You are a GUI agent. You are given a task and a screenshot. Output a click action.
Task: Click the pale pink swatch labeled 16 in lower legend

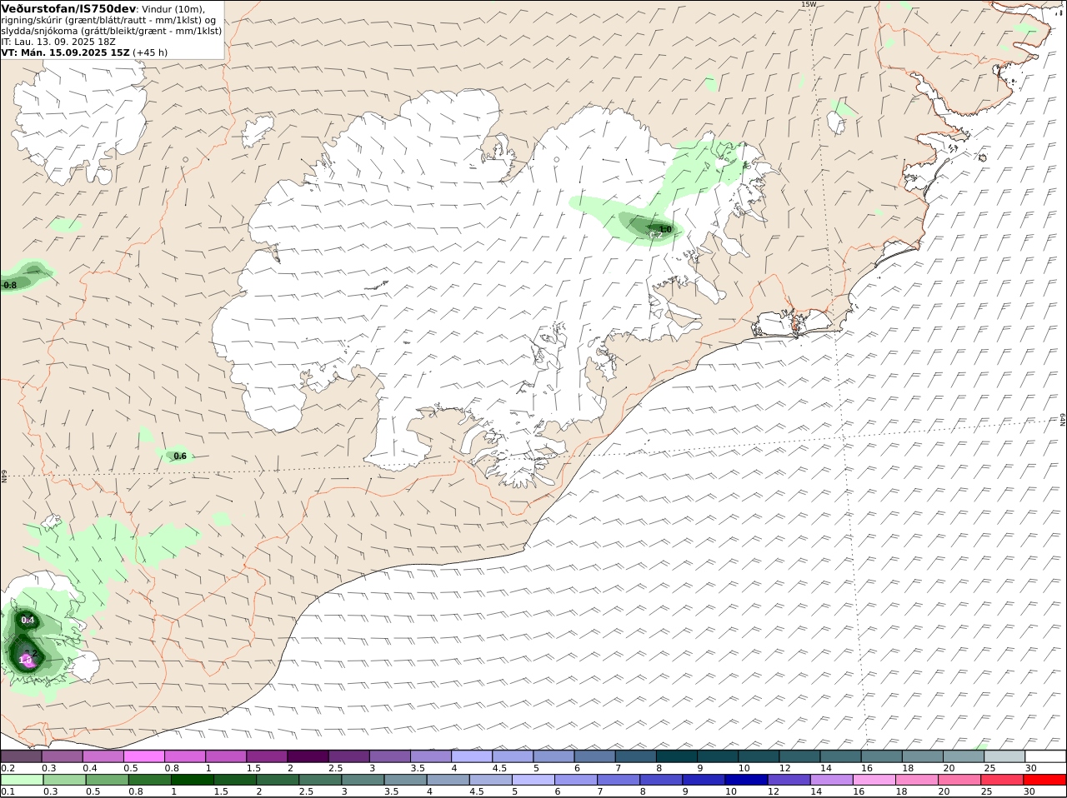(874, 781)
